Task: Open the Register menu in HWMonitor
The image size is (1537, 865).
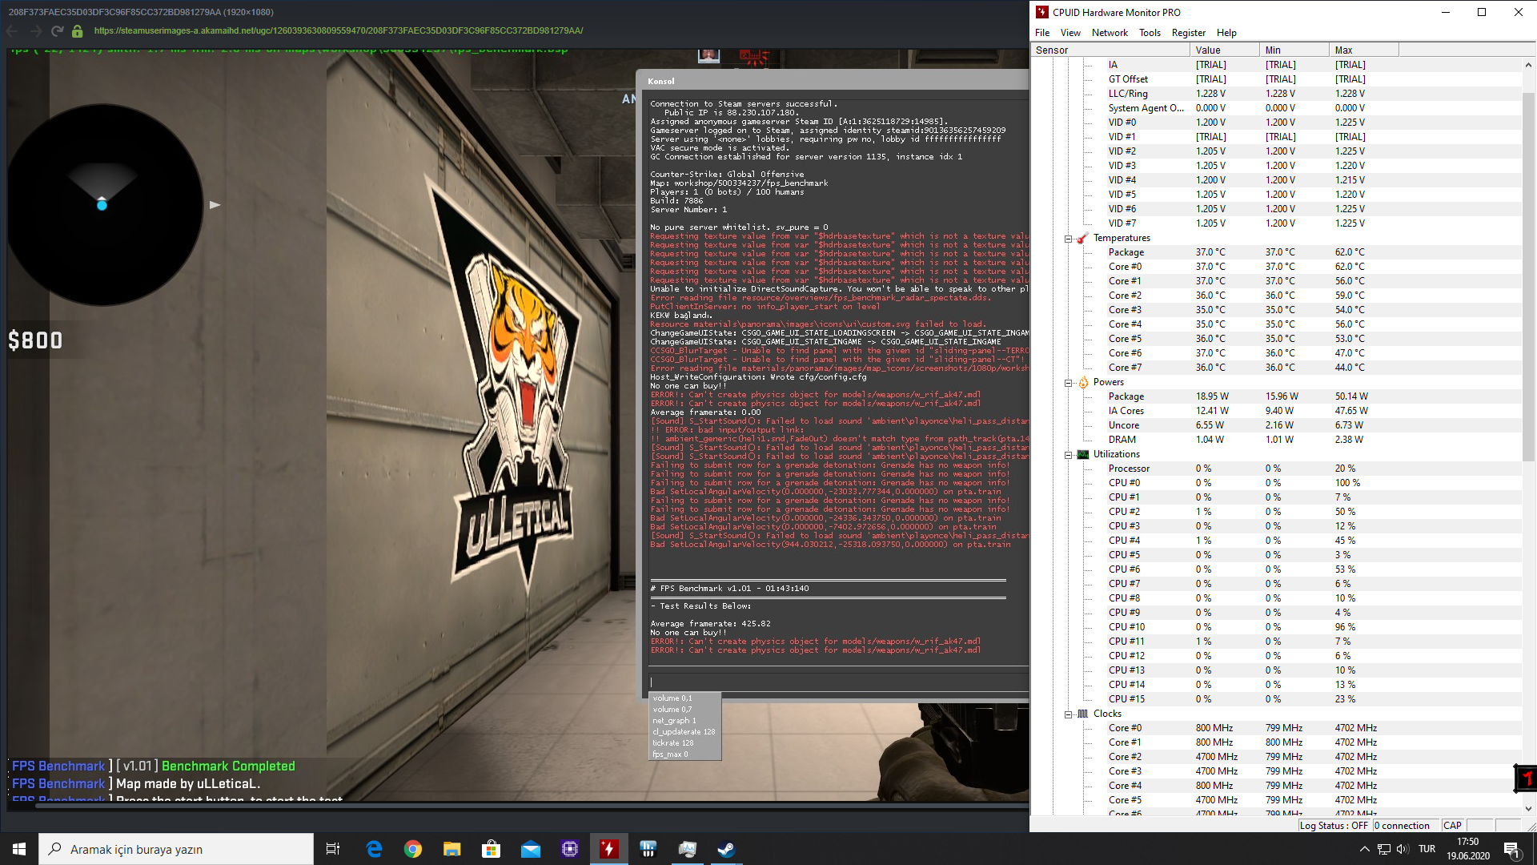Action: (1188, 33)
